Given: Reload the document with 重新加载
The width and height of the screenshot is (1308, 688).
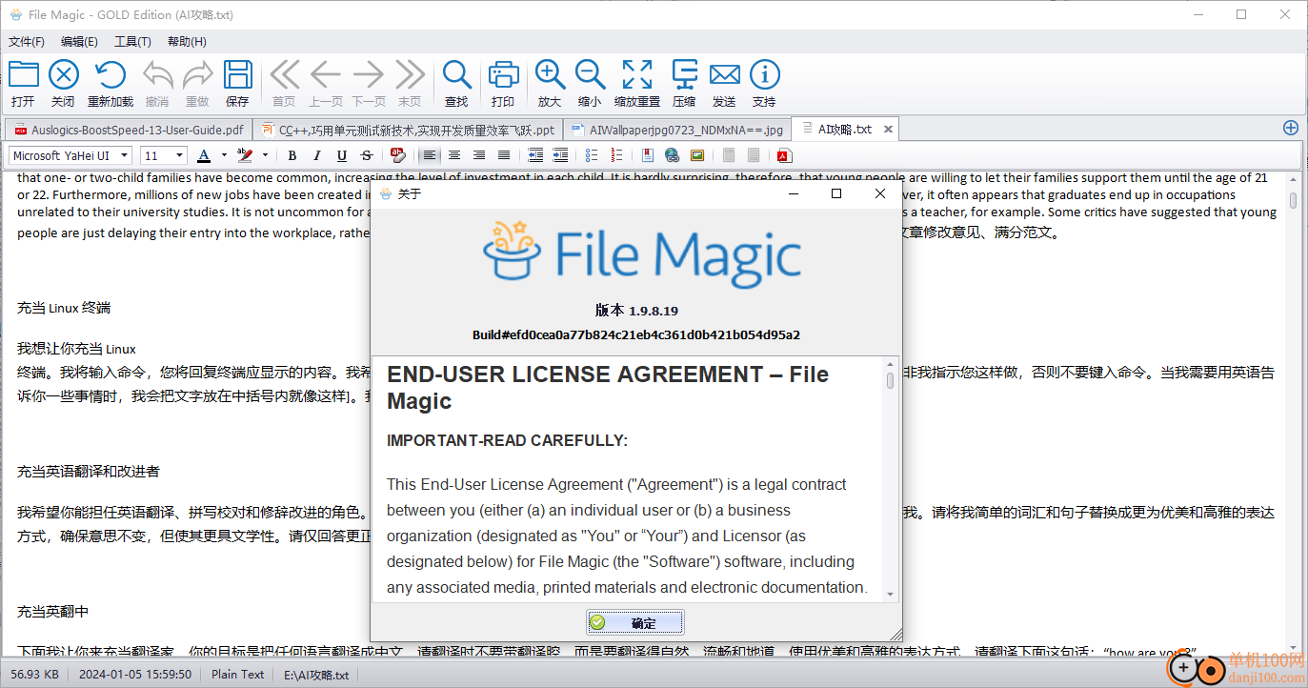Looking at the screenshot, I should coord(111,83).
